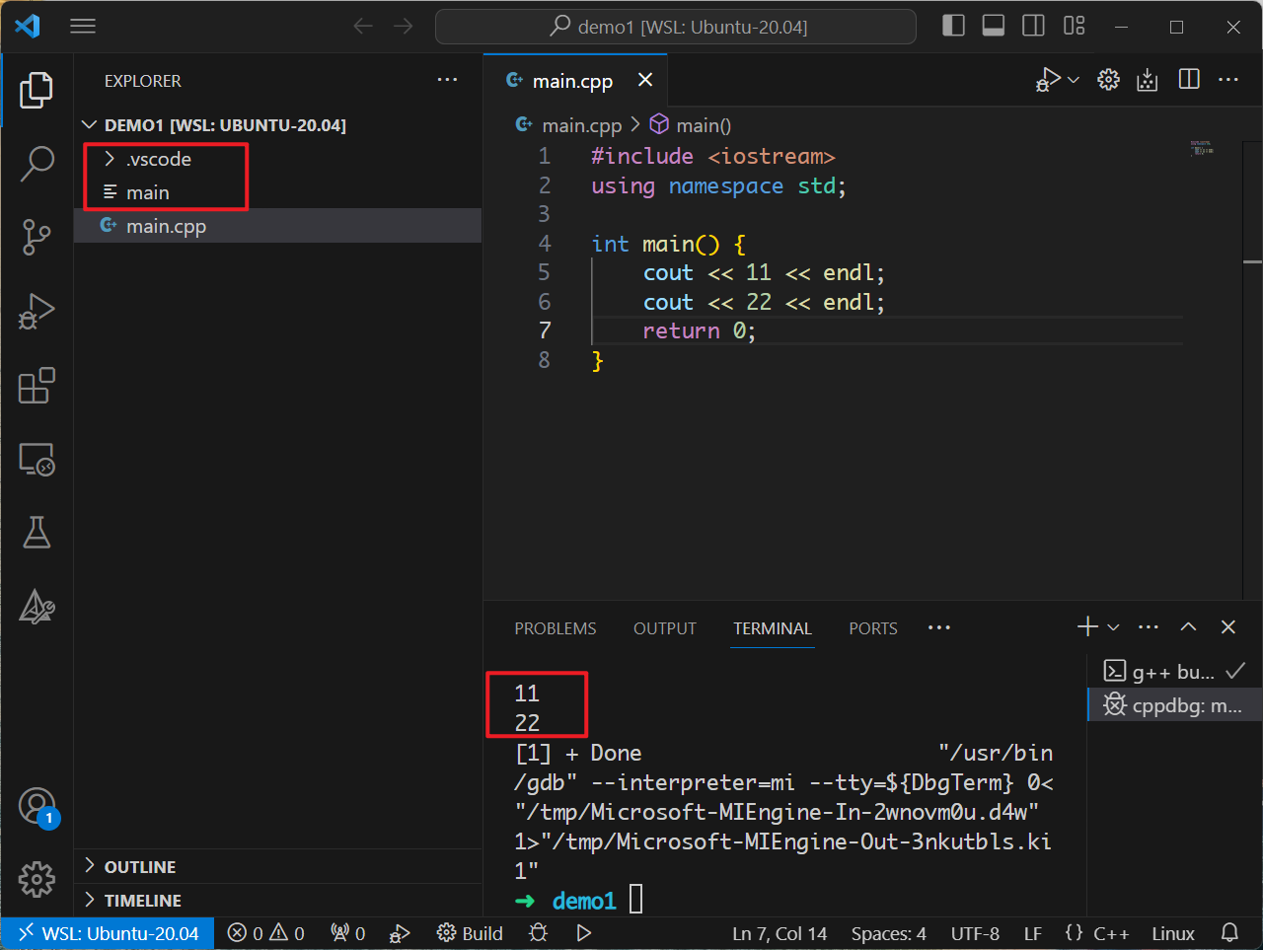Image resolution: width=1263 pixels, height=950 pixels.
Task: Open the PROBLEMS tab
Action: pyautogui.click(x=555, y=628)
